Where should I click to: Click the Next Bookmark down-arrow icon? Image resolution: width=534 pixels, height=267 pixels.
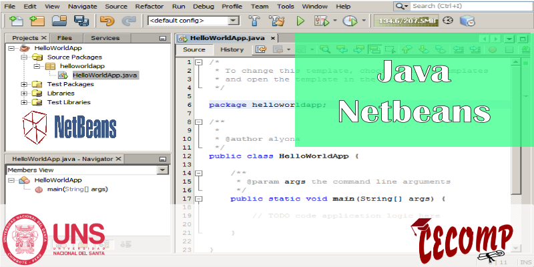tap(423, 49)
